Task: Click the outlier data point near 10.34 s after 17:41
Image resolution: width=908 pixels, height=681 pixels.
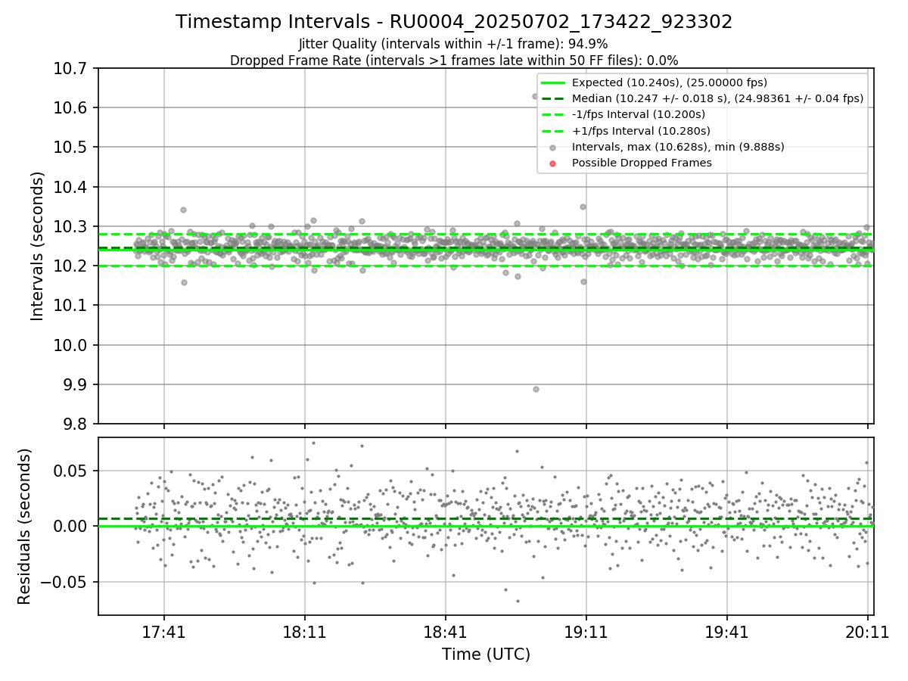Action: coord(183,210)
